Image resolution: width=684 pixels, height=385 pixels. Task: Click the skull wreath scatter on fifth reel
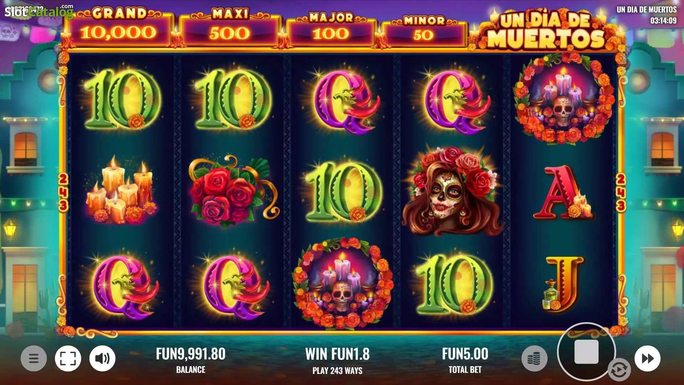click(564, 99)
